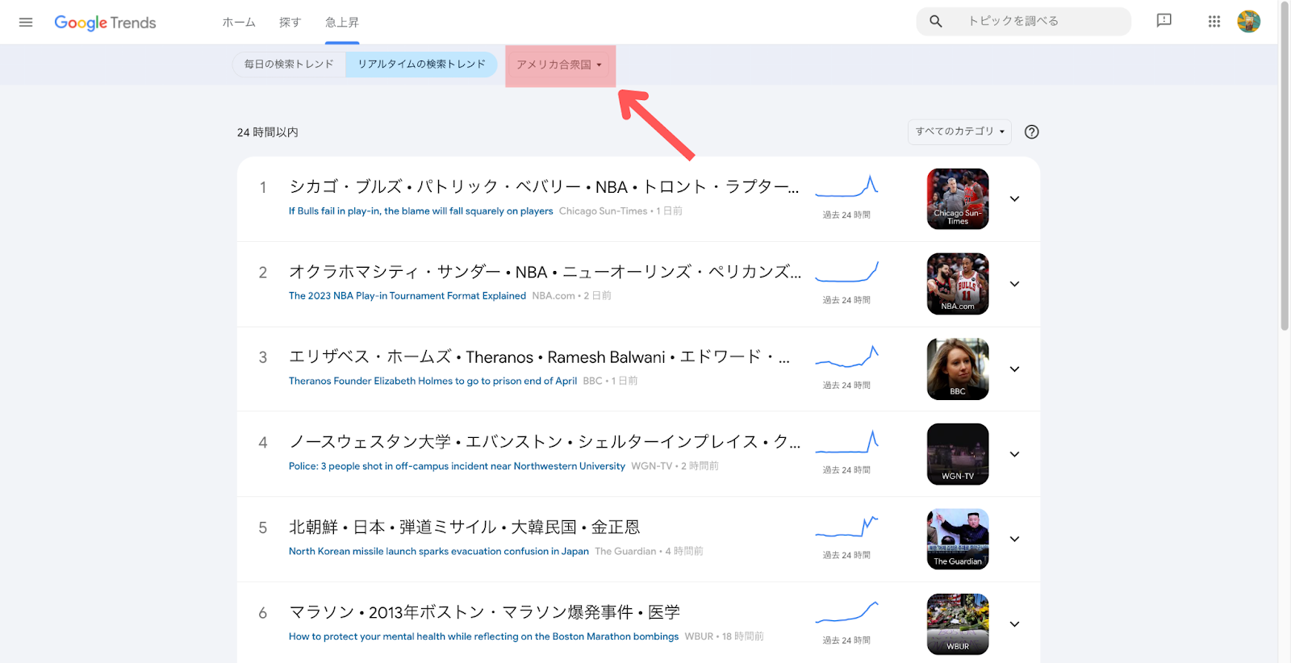Expand trend 2 Oklahoma City Thunder row
This screenshot has height=663, width=1291.
click(1015, 284)
